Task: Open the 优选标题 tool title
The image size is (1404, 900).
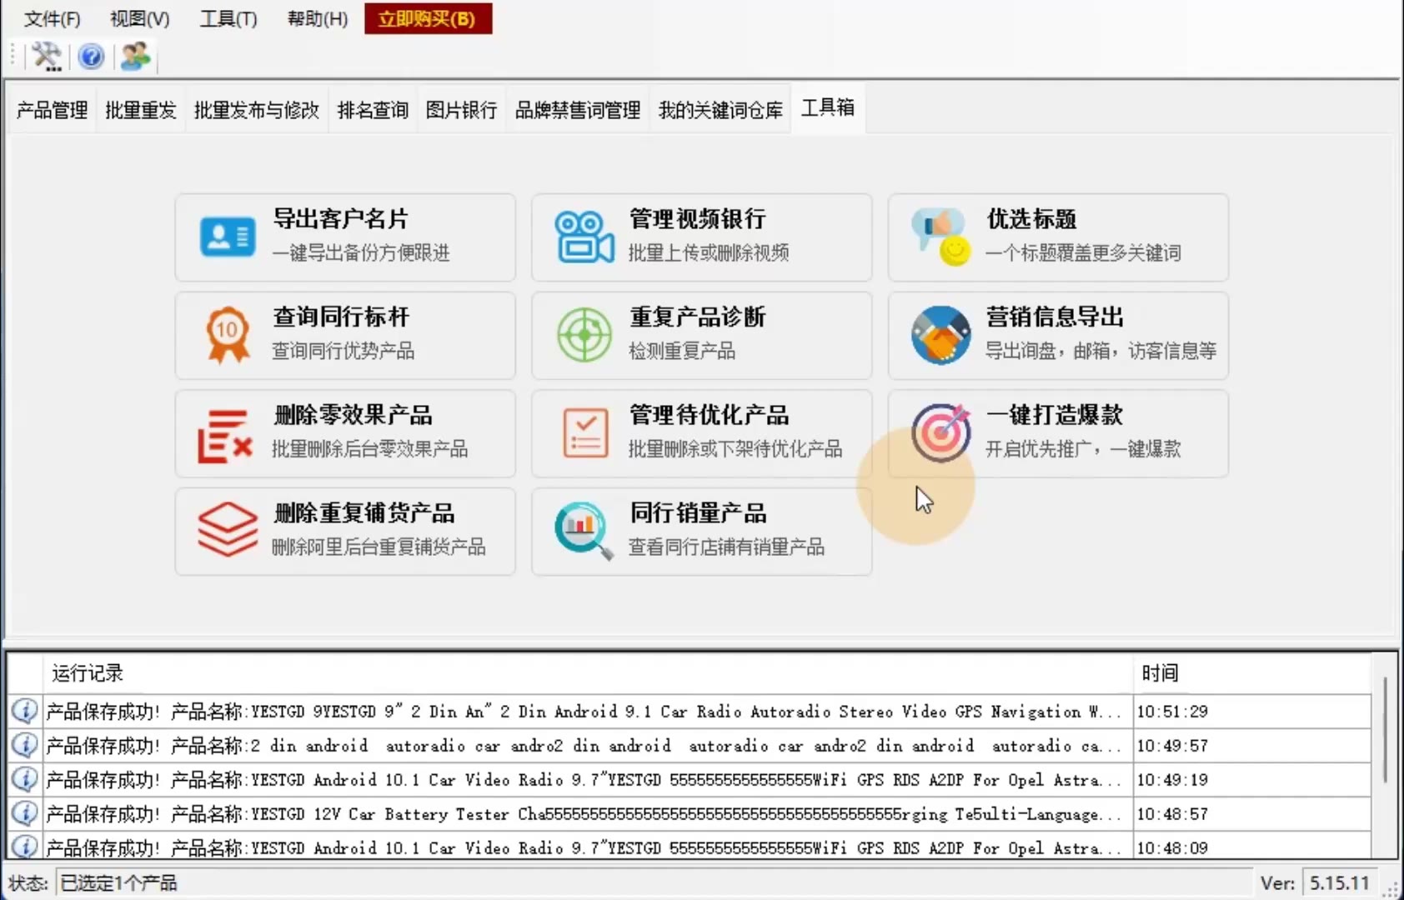Action: point(1031,219)
